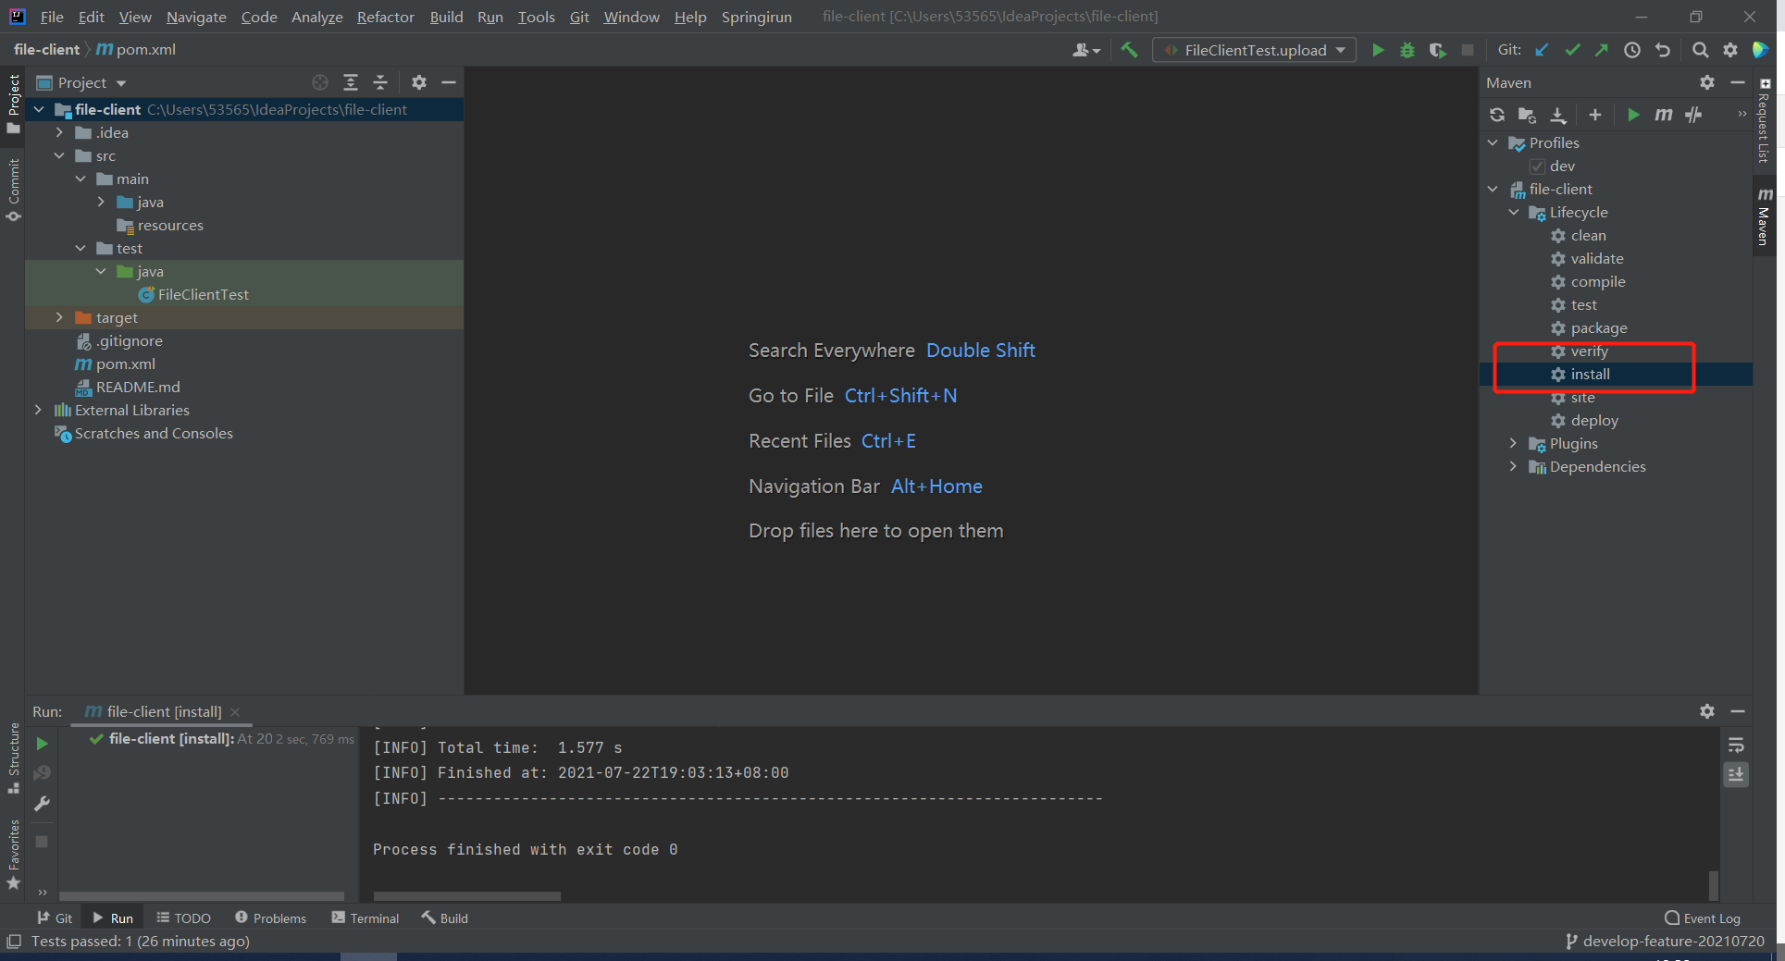Click Git update project arrow icon
The image size is (1785, 961).
(x=1542, y=50)
